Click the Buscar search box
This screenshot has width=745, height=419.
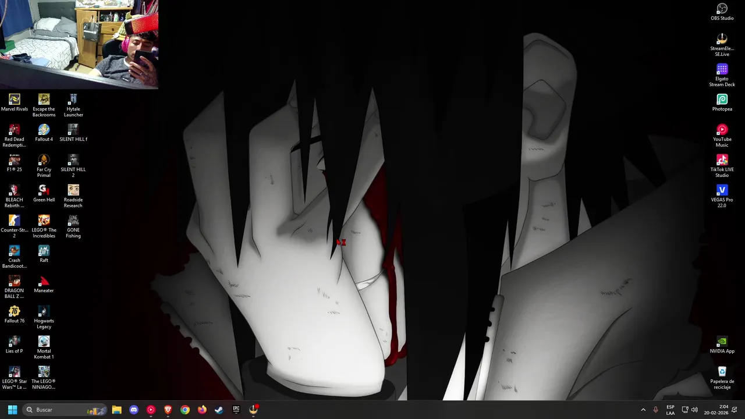[65, 410]
